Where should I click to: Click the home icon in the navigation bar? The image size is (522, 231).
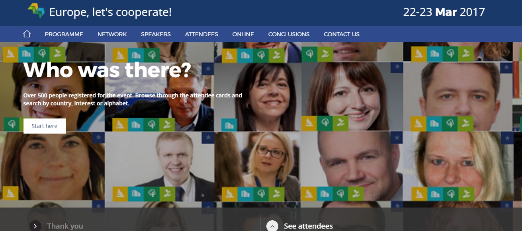coord(27,34)
